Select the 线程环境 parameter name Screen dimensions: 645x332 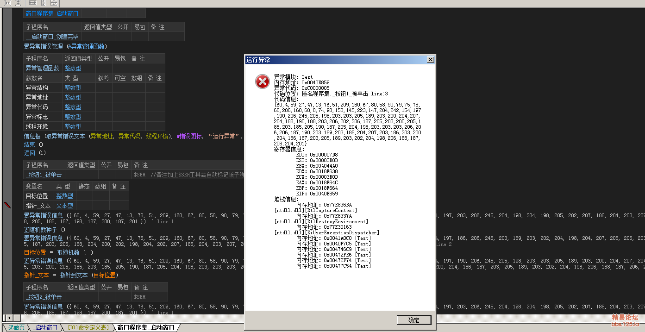[37, 126]
